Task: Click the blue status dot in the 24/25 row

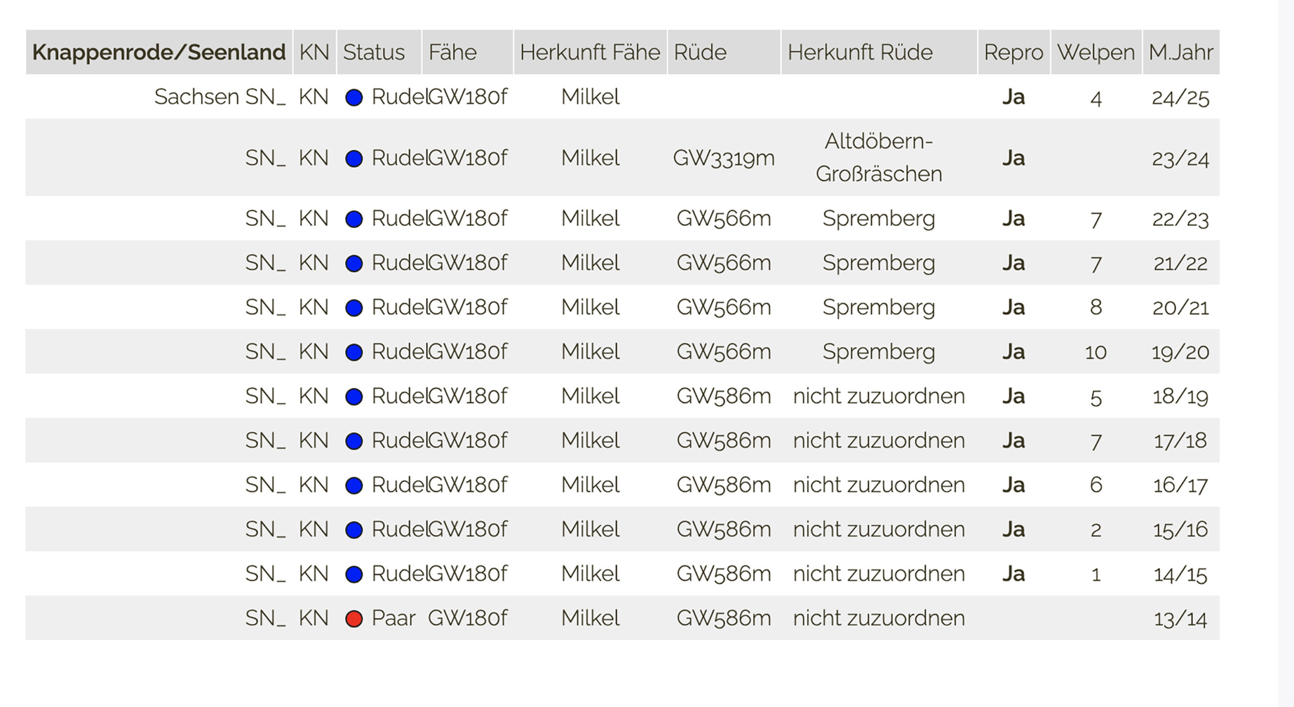Action: pos(354,97)
